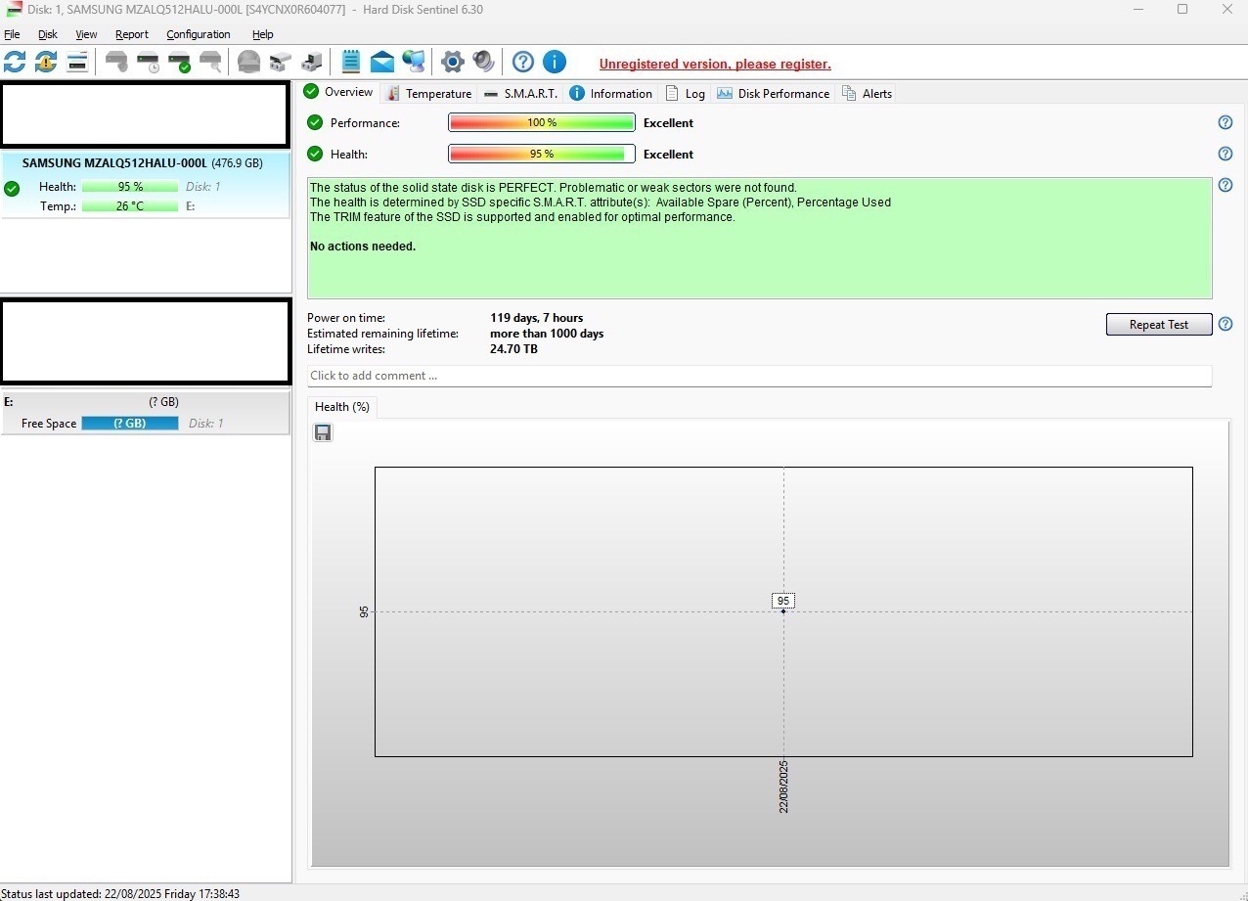Screen dimensions: 1248x901
Task: Switch to the S.M.A.R.T. tab
Action: (x=520, y=93)
